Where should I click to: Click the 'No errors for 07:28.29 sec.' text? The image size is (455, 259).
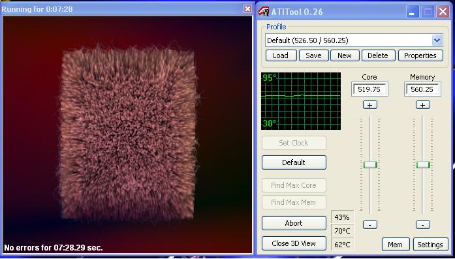(54, 248)
